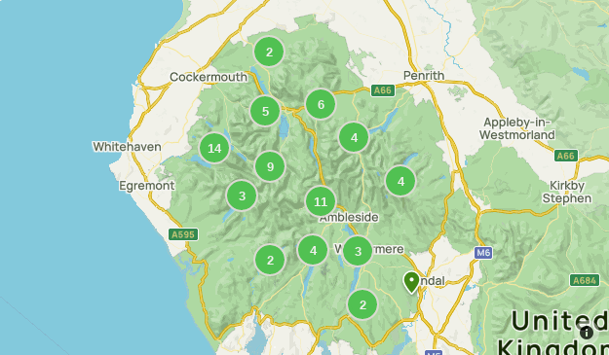Select the 11 cluster above Ambleside
609x355 pixels.
(x=321, y=201)
